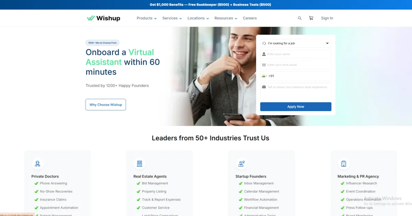
Task: Click the Why Choose Wishup button
Action: point(106,105)
